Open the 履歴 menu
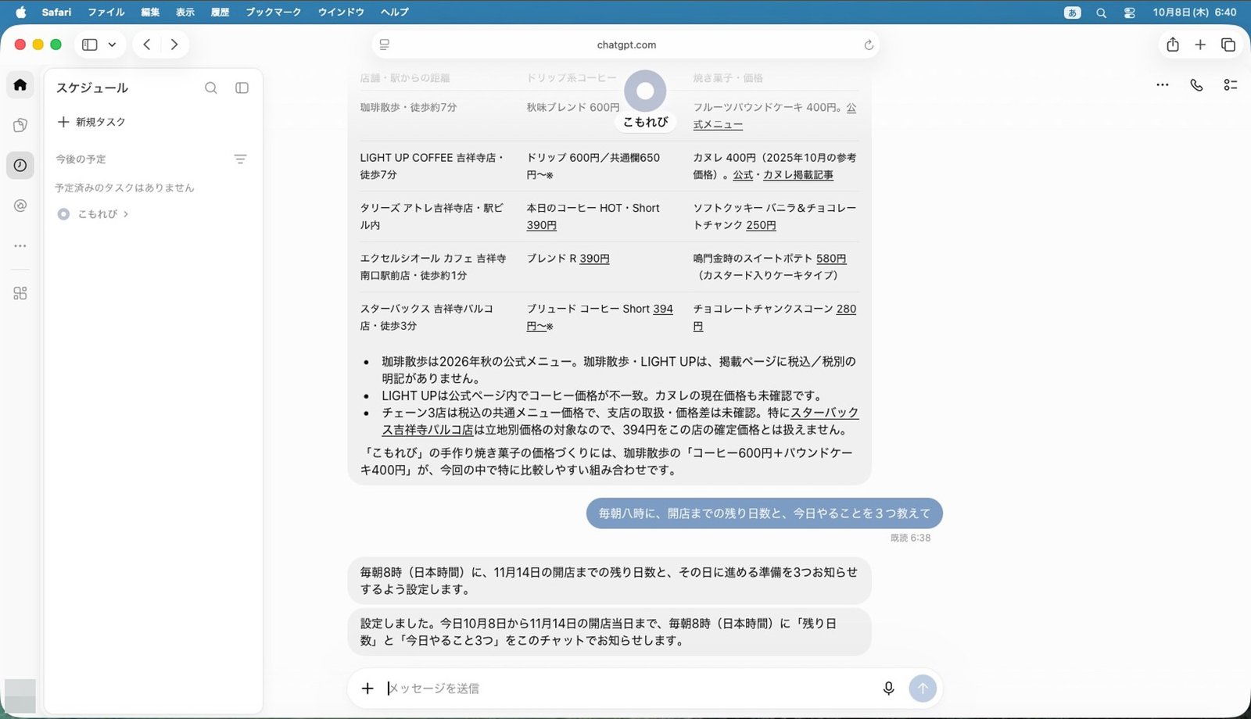 pyautogui.click(x=220, y=12)
